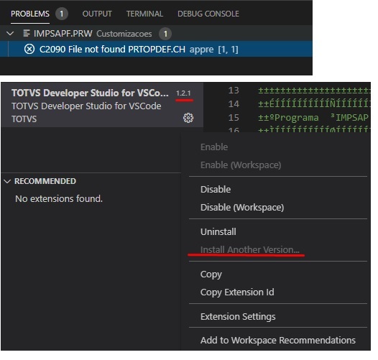Collapse the IMPSAPF.PRW problems group

10,33
